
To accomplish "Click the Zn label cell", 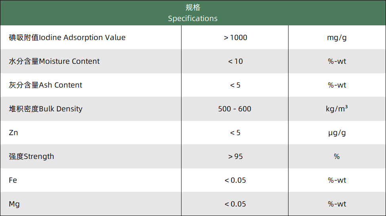I will pos(13,133).
